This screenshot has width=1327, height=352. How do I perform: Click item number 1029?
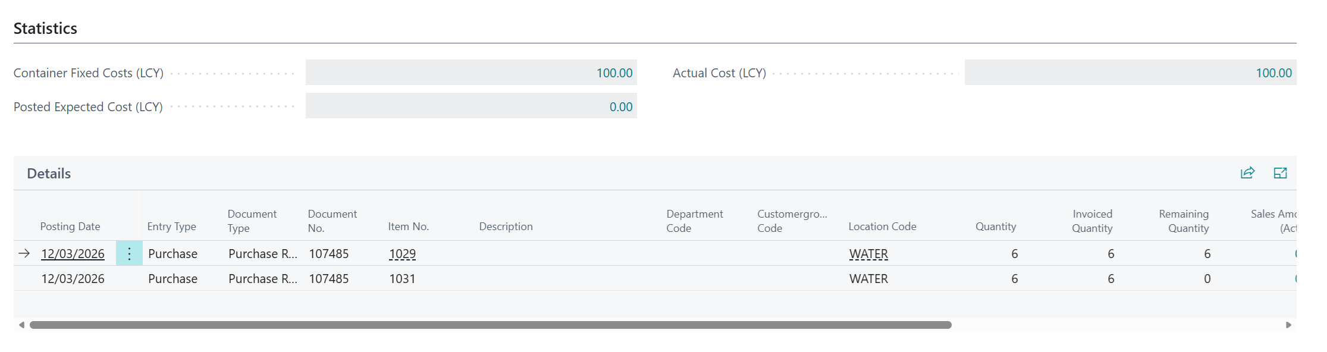(x=402, y=254)
